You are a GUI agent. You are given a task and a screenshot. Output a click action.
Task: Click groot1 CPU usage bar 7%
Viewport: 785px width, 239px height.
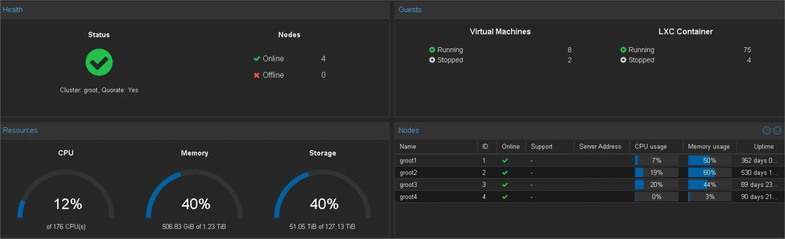pyautogui.click(x=656, y=160)
